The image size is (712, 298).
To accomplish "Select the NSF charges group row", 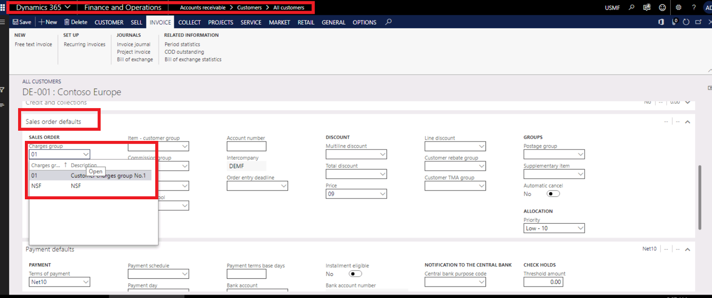I will pos(90,186).
